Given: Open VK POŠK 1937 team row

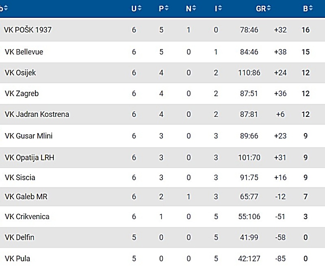Looking at the screenshot, I should click(162, 30).
